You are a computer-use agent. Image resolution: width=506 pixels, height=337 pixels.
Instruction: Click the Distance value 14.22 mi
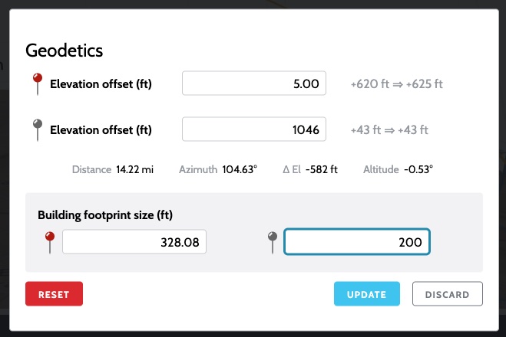point(134,169)
